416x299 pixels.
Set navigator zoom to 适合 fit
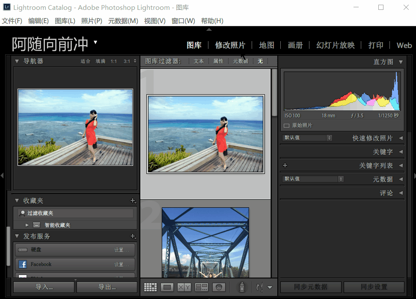coord(86,61)
